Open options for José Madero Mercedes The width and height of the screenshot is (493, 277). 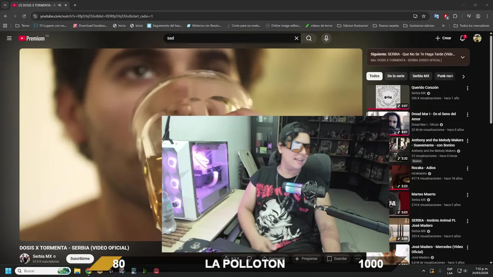pos(468,247)
